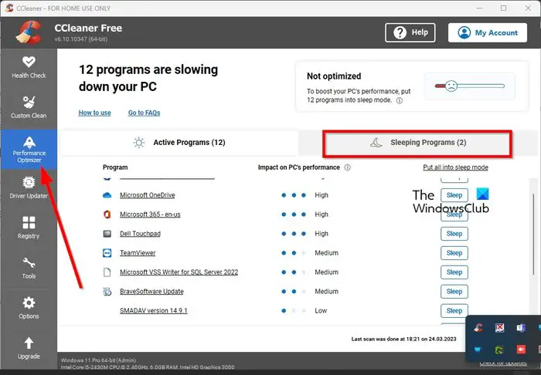The width and height of the screenshot is (541, 375).
Task: Click Microsoft Teams icon in tray popup
Action: [521, 327]
